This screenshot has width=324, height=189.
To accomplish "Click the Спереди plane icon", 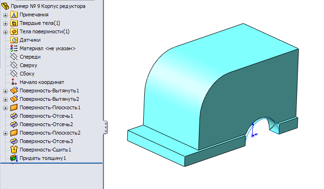I will coord(14,57).
